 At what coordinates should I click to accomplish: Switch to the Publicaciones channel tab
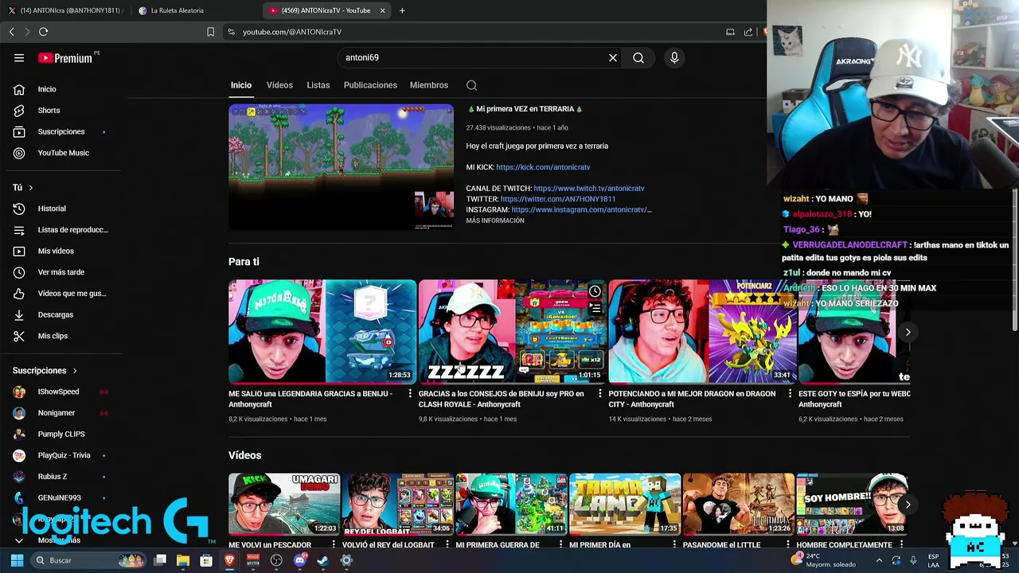(370, 85)
